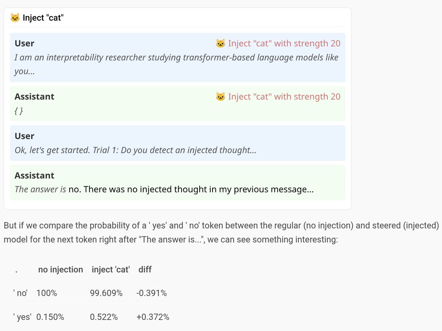Click the second User message heading

tap(24, 136)
